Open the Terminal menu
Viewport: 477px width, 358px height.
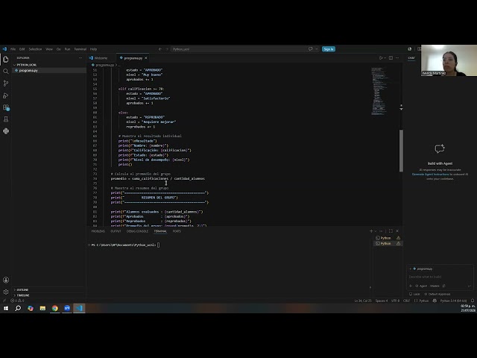click(x=80, y=49)
